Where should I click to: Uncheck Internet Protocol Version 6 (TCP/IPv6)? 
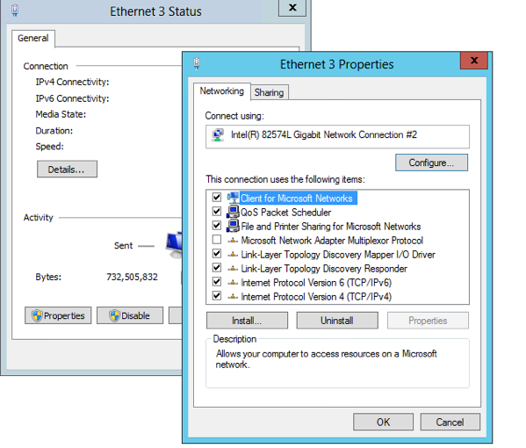(217, 282)
